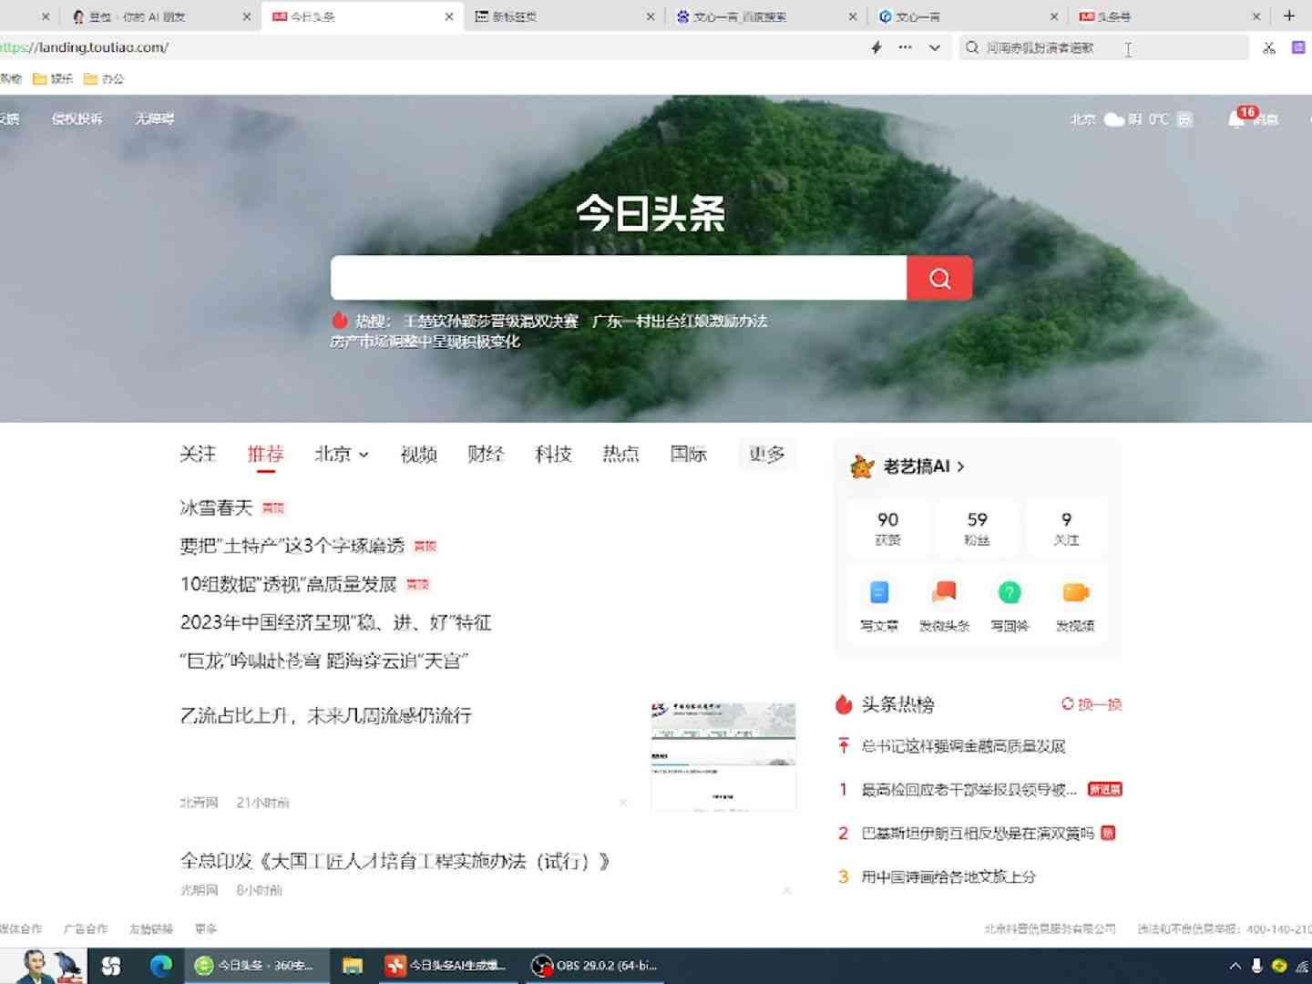Open hot item 用中国诗画给各地文旅上分
The width and height of the screenshot is (1312, 984).
point(948,877)
